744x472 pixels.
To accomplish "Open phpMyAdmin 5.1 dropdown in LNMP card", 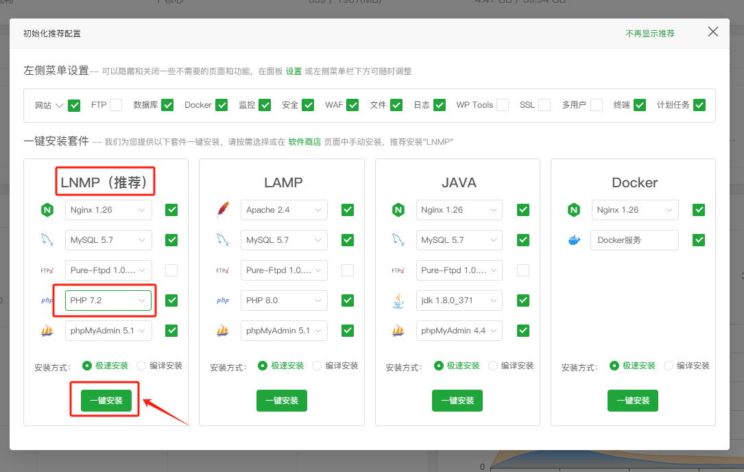I will click(108, 331).
